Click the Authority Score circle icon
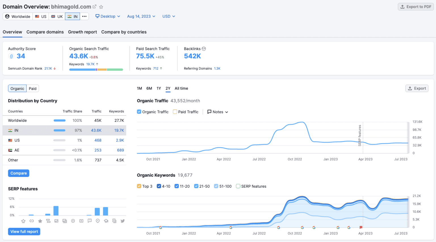Screen dimensions: 436x242 (11, 56)
